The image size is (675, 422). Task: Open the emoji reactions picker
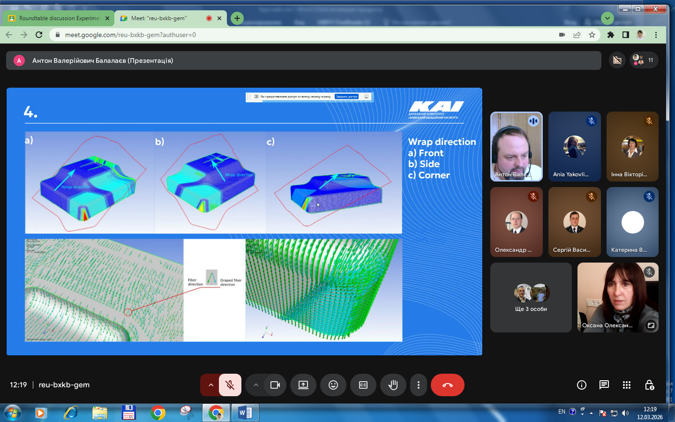pyautogui.click(x=333, y=385)
